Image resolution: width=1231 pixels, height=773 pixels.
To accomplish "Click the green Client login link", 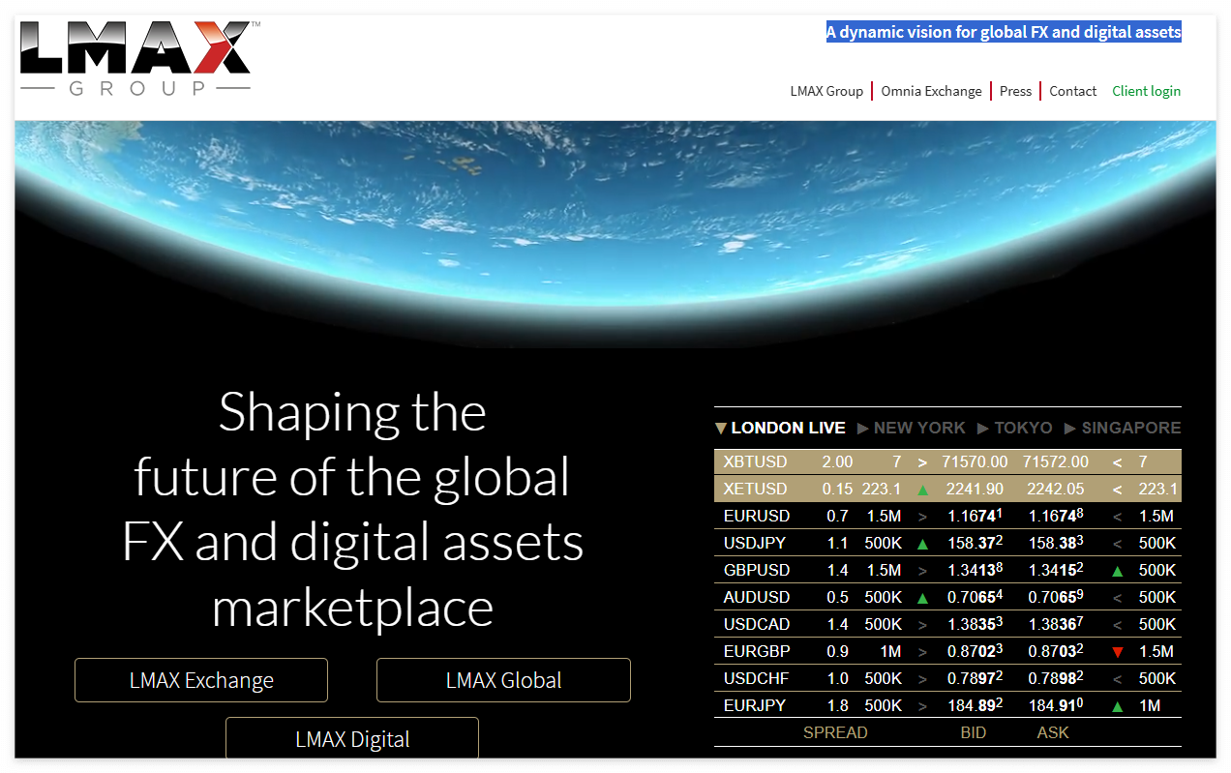I will pos(1146,91).
